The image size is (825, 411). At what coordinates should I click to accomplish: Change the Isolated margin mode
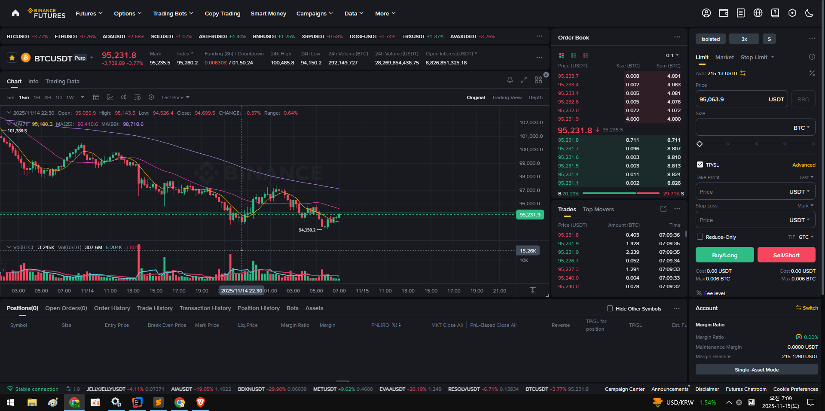pos(711,39)
